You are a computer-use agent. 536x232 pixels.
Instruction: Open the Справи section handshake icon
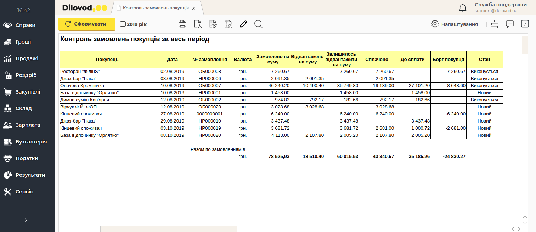coord(8,25)
